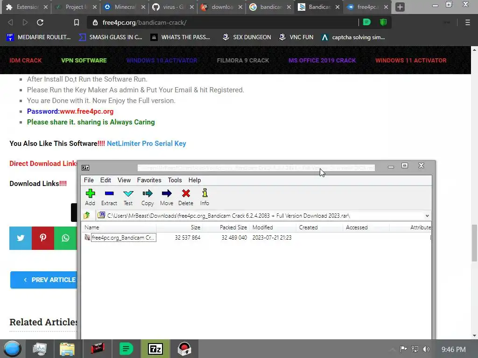Viewport: 478px width, 358px height.
Task: Open the Edit menu in 7-Zip
Action: click(x=105, y=180)
